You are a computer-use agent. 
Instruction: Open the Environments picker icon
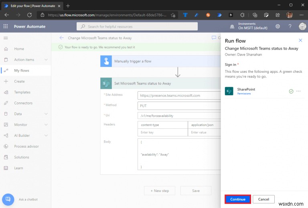232,26
